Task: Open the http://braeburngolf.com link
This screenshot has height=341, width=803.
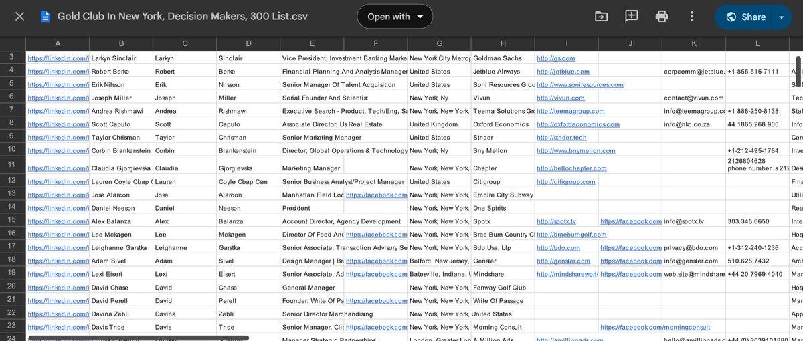Action: (x=571, y=235)
